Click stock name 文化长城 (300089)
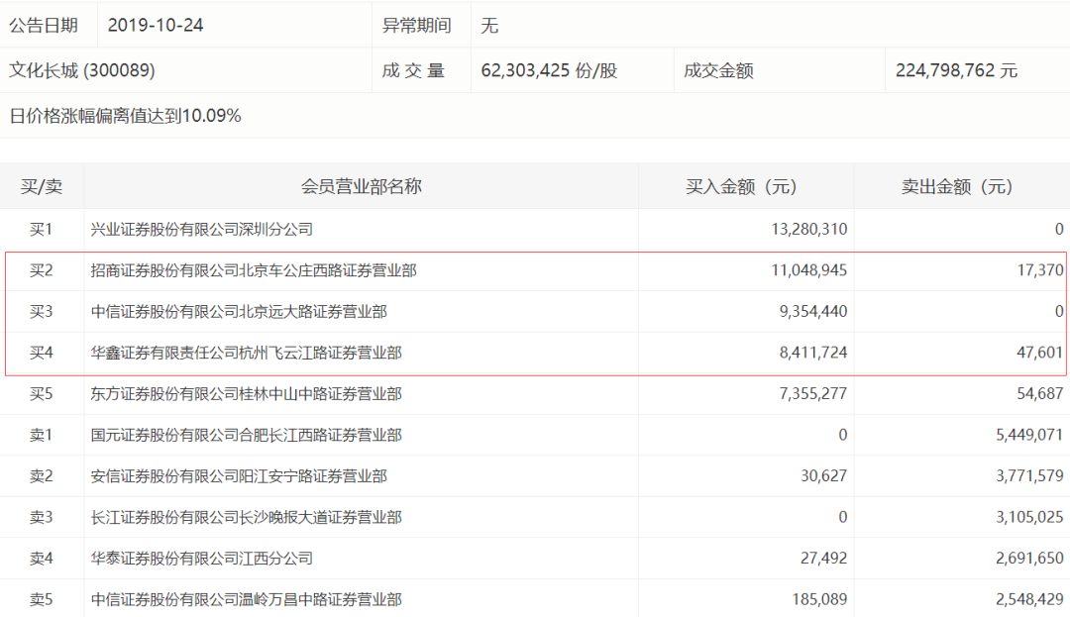This screenshot has width=1070, height=617. (82, 70)
